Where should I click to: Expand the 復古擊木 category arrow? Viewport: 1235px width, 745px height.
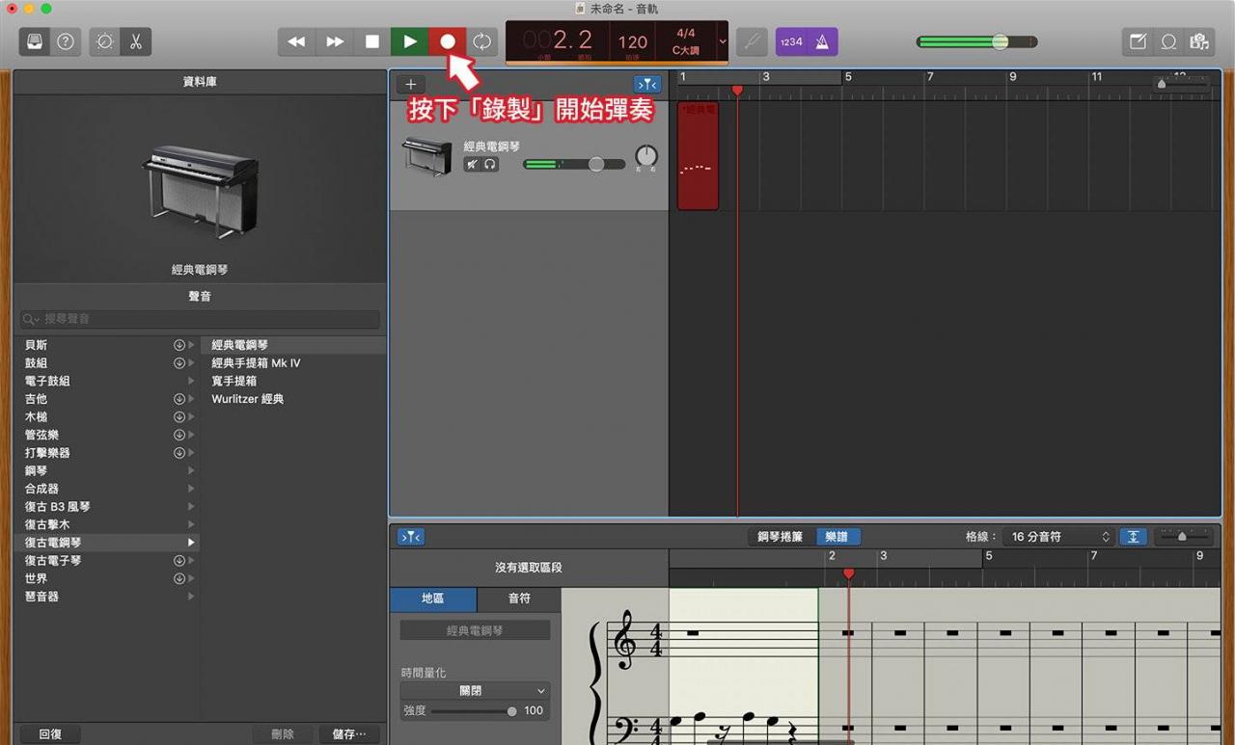(x=191, y=524)
